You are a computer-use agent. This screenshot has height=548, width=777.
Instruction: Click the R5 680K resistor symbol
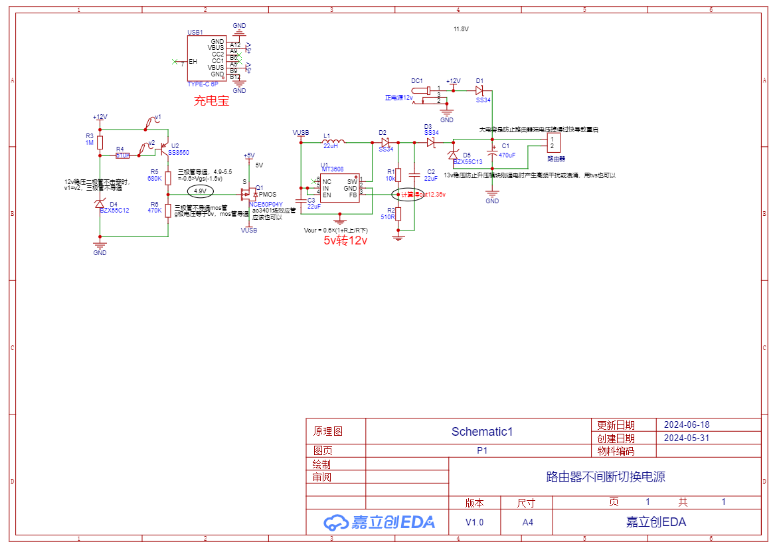pos(168,178)
